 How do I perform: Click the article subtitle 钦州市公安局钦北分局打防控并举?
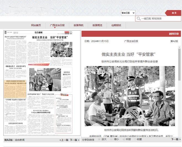tap(130, 62)
